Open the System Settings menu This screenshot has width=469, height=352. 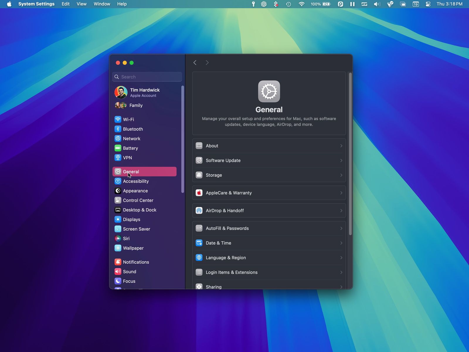pyautogui.click(x=36, y=4)
